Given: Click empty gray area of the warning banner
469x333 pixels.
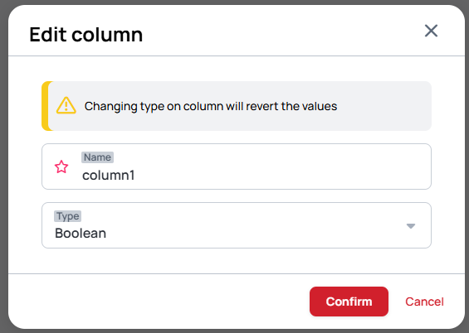Looking at the screenshot, I should pos(384,106).
